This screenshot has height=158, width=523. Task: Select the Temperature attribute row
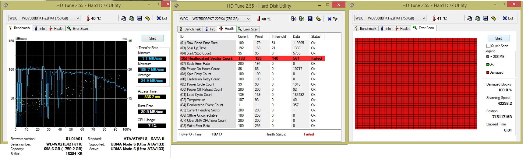pos(252,100)
